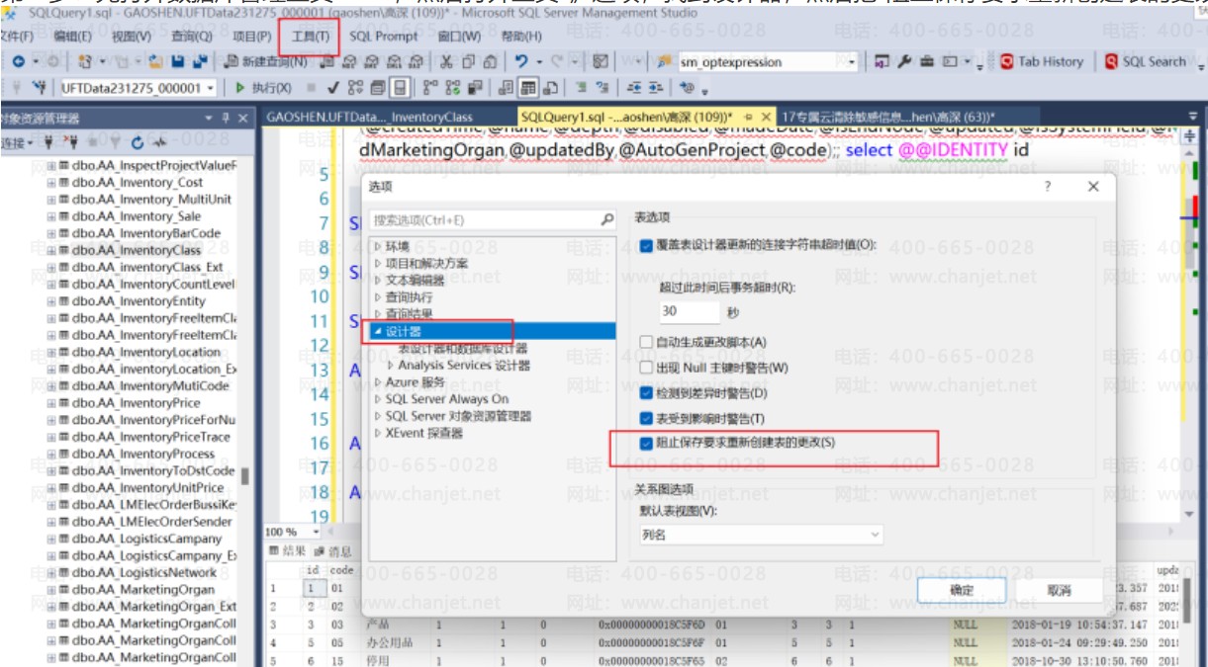Image resolution: width=1208 pixels, height=667 pixels.
Task: Switch to the GAOSHEN.UFTData InventoryClass tab
Action: tap(369, 117)
